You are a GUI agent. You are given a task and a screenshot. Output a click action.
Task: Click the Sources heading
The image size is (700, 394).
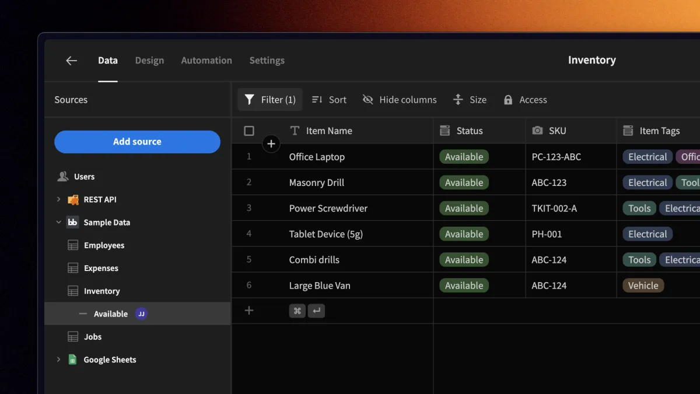click(71, 100)
